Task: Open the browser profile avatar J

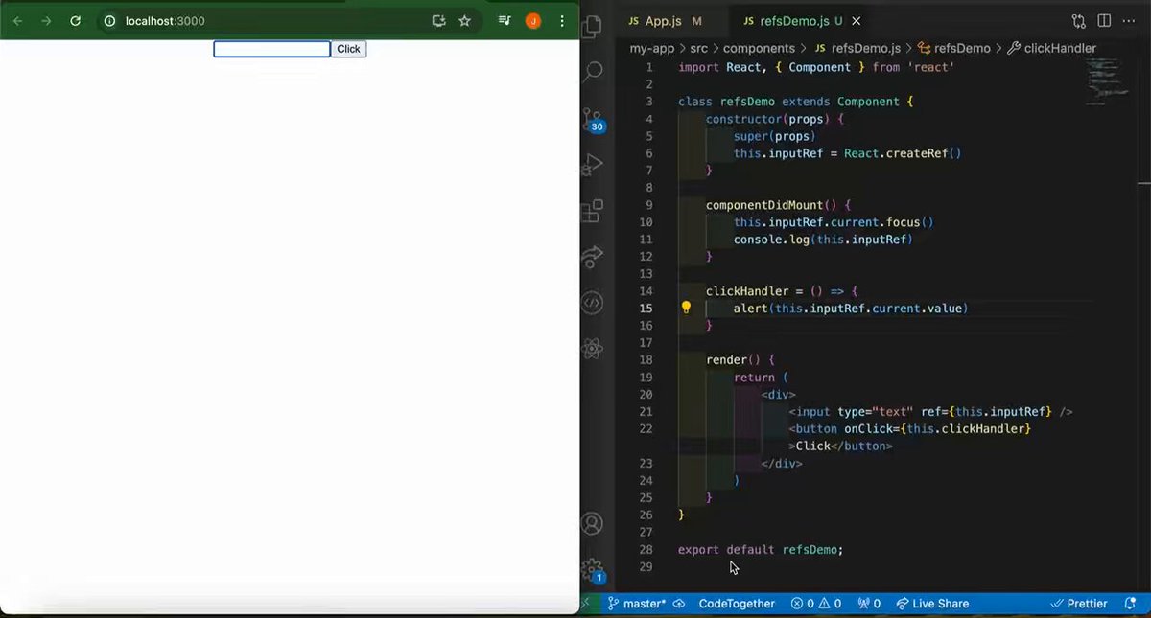Action: 533,20
